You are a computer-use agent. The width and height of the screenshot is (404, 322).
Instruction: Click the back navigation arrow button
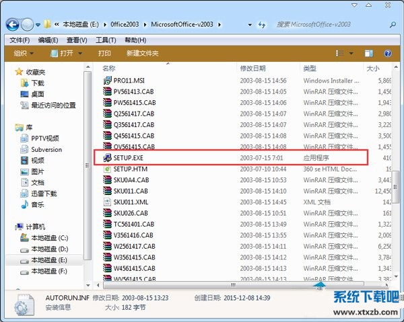point(13,25)
